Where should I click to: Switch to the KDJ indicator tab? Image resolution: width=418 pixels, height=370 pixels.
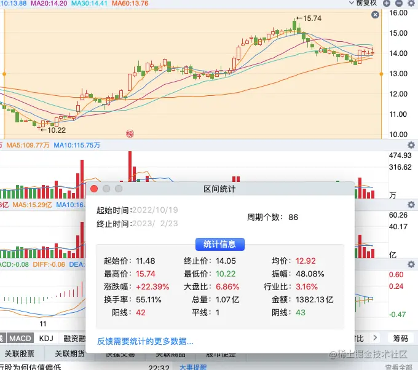coord(46,338)
